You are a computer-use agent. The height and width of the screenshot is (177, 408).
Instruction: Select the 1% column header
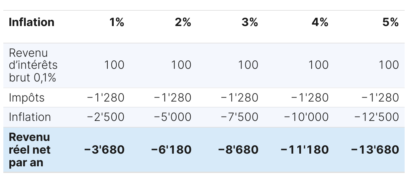coord(117,22)
